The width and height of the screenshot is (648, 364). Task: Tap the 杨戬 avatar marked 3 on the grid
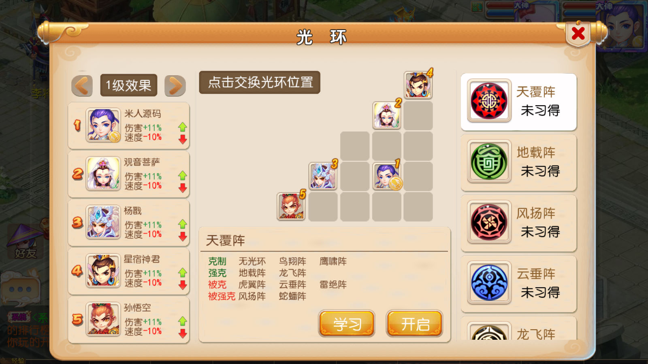coord(323,176)
